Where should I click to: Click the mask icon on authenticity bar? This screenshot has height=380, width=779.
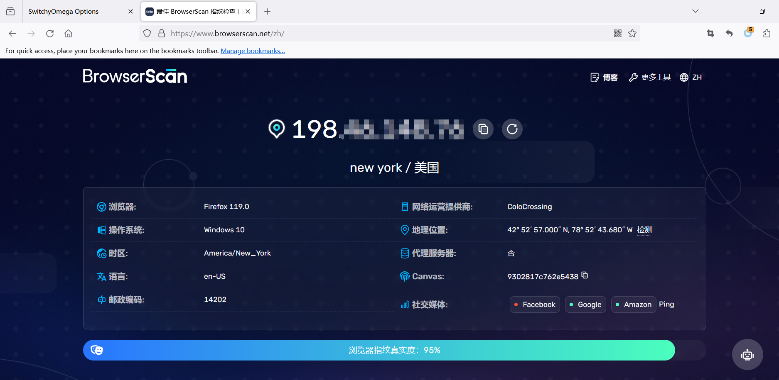(x=97, y=350)
